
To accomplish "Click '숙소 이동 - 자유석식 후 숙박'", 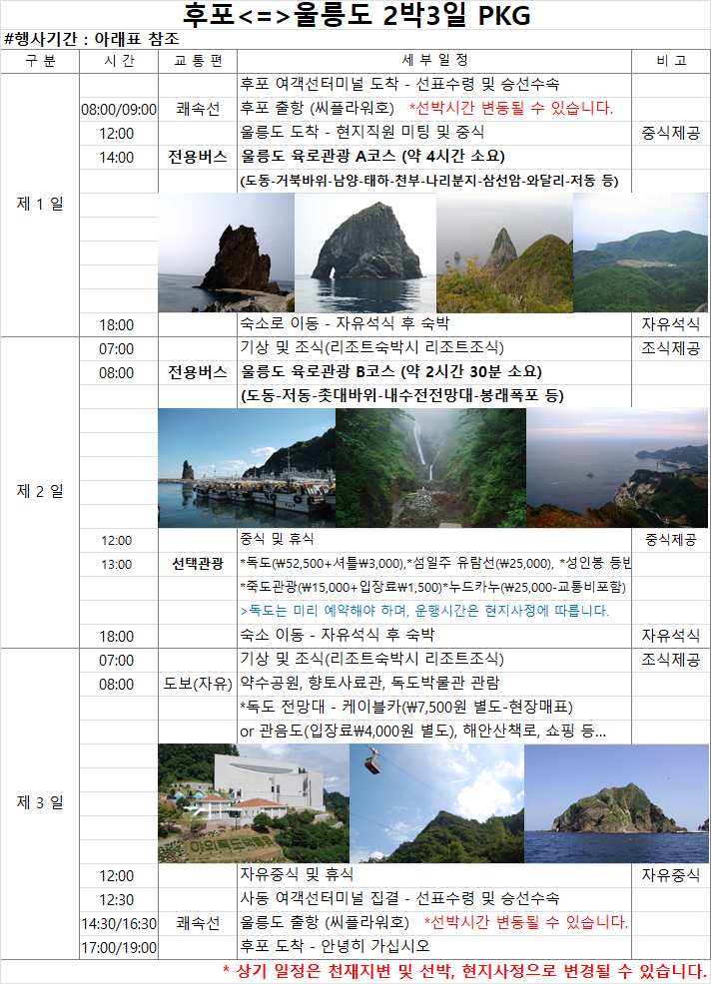I will tap(338, 635).
